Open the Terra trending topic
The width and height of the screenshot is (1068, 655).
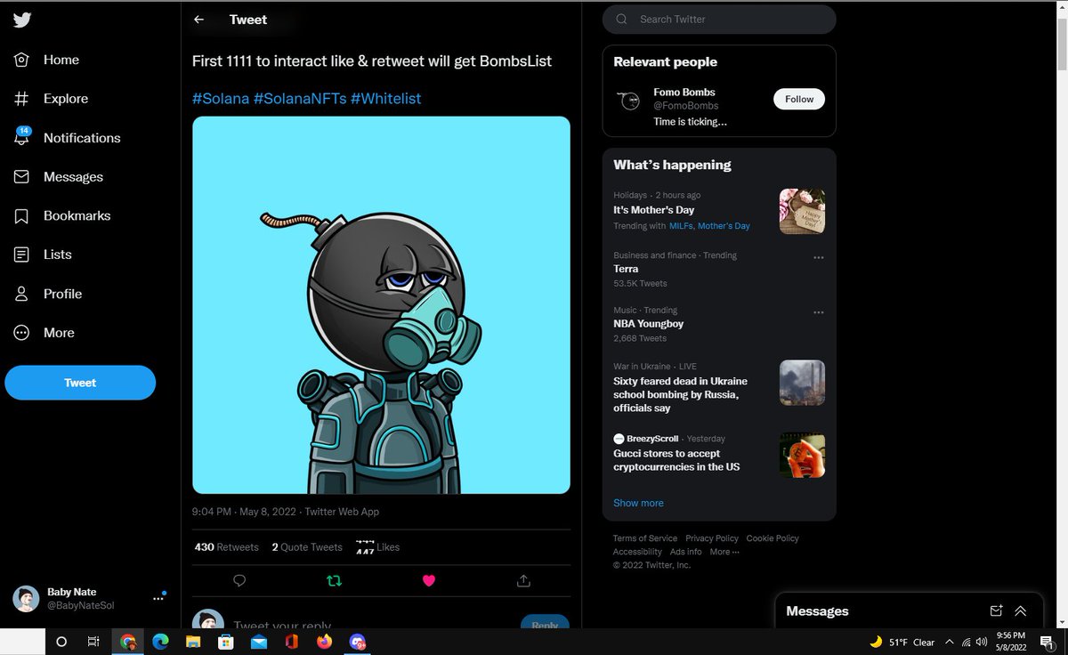coord(626,269)
